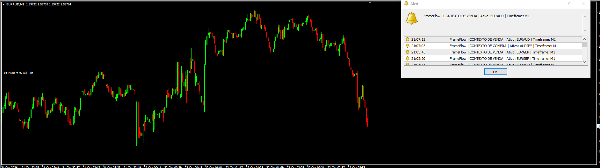
Task: Click OK to dismiss the Alert dialog
Action: click(x=495, y=72)
